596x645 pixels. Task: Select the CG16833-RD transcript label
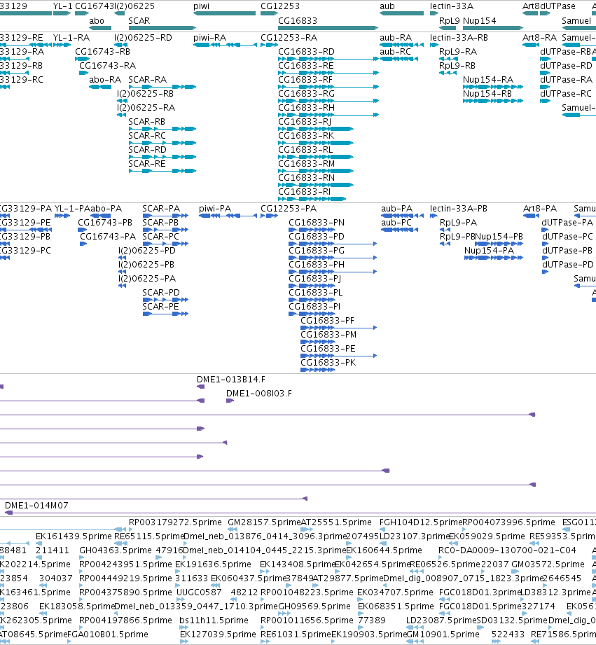coord(307,52)
